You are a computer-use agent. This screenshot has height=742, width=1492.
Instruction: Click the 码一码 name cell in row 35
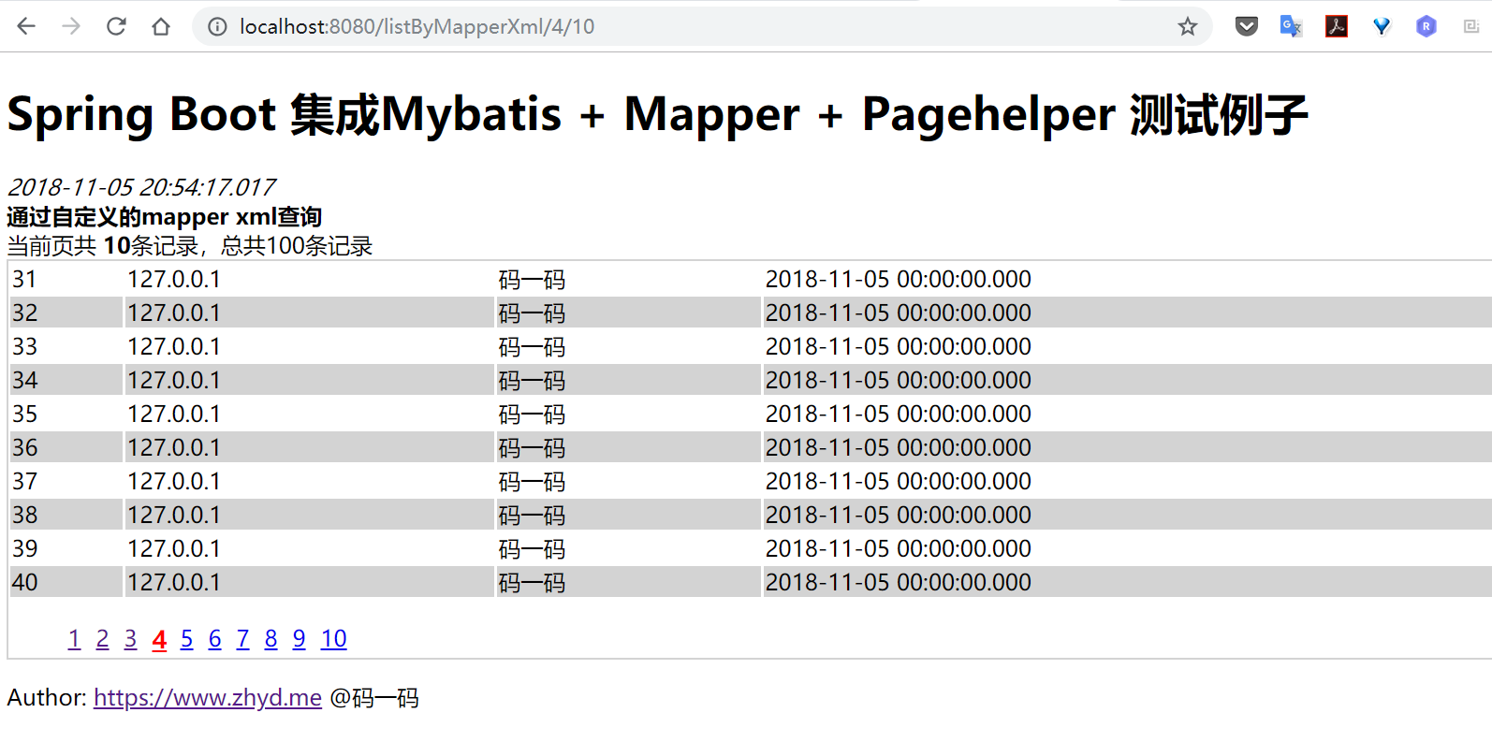click(x=628, y=414)
